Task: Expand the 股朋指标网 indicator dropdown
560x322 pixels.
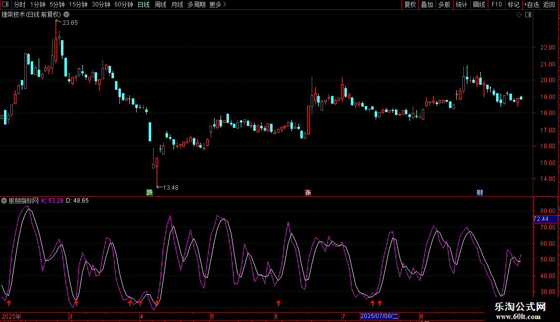Action: [4, 201]
